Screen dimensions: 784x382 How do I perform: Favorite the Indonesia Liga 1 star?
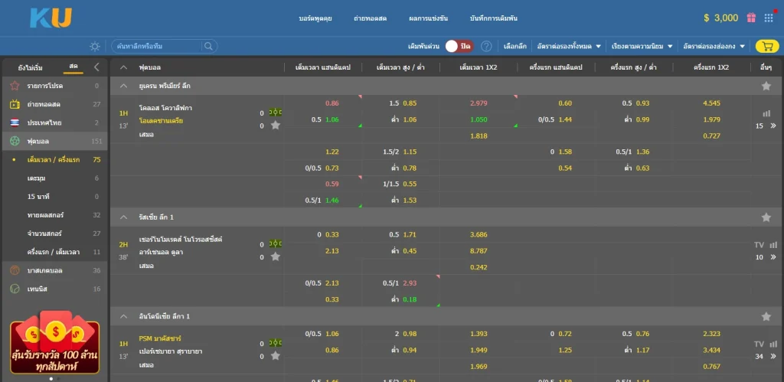pyautogui.click(x=766, y=316)
